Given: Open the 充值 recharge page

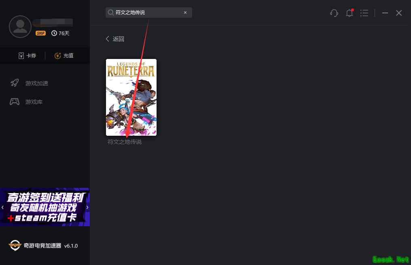Looking at the screenshot, I should tap(64, 56).
